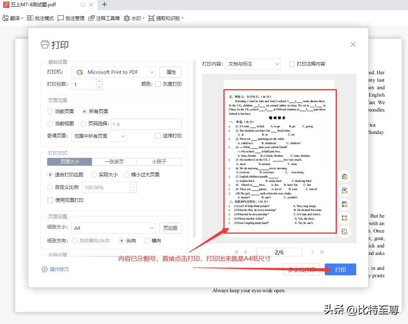Close the 打印 print dialog

click(353, 44)
